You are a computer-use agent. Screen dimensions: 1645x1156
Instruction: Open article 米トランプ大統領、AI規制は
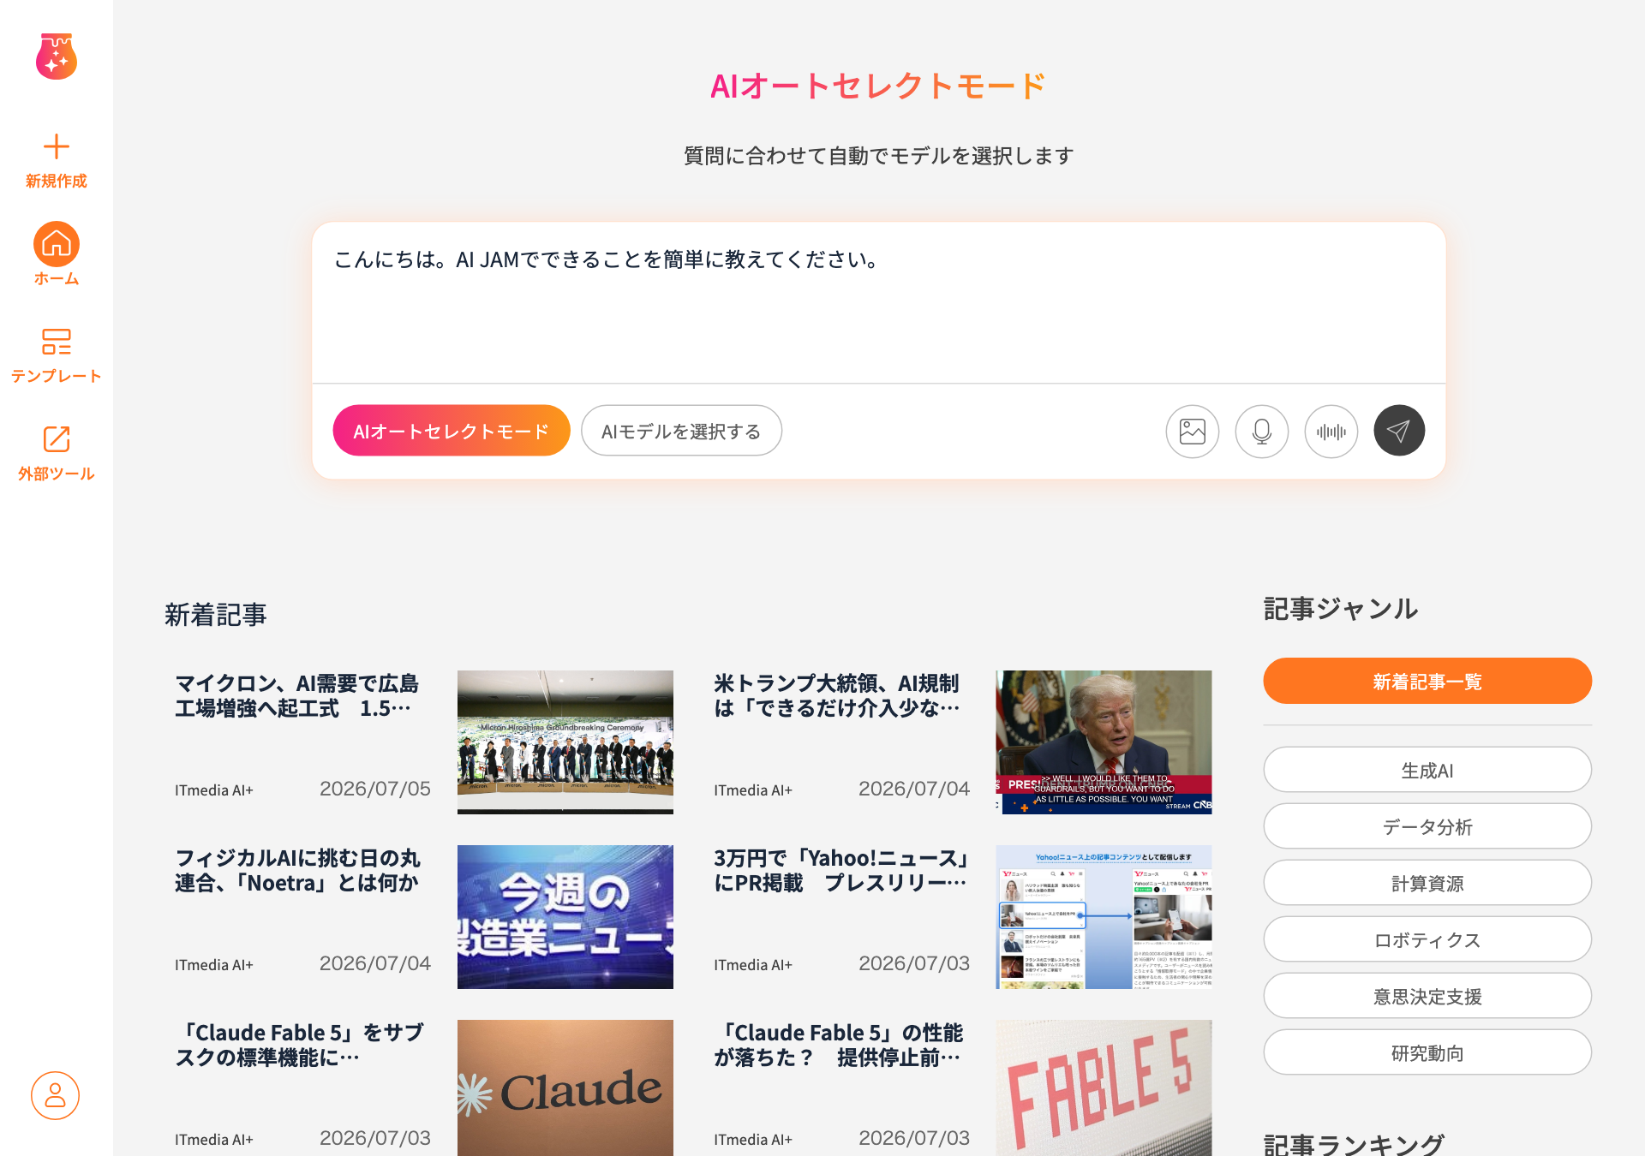click(836, 695)
